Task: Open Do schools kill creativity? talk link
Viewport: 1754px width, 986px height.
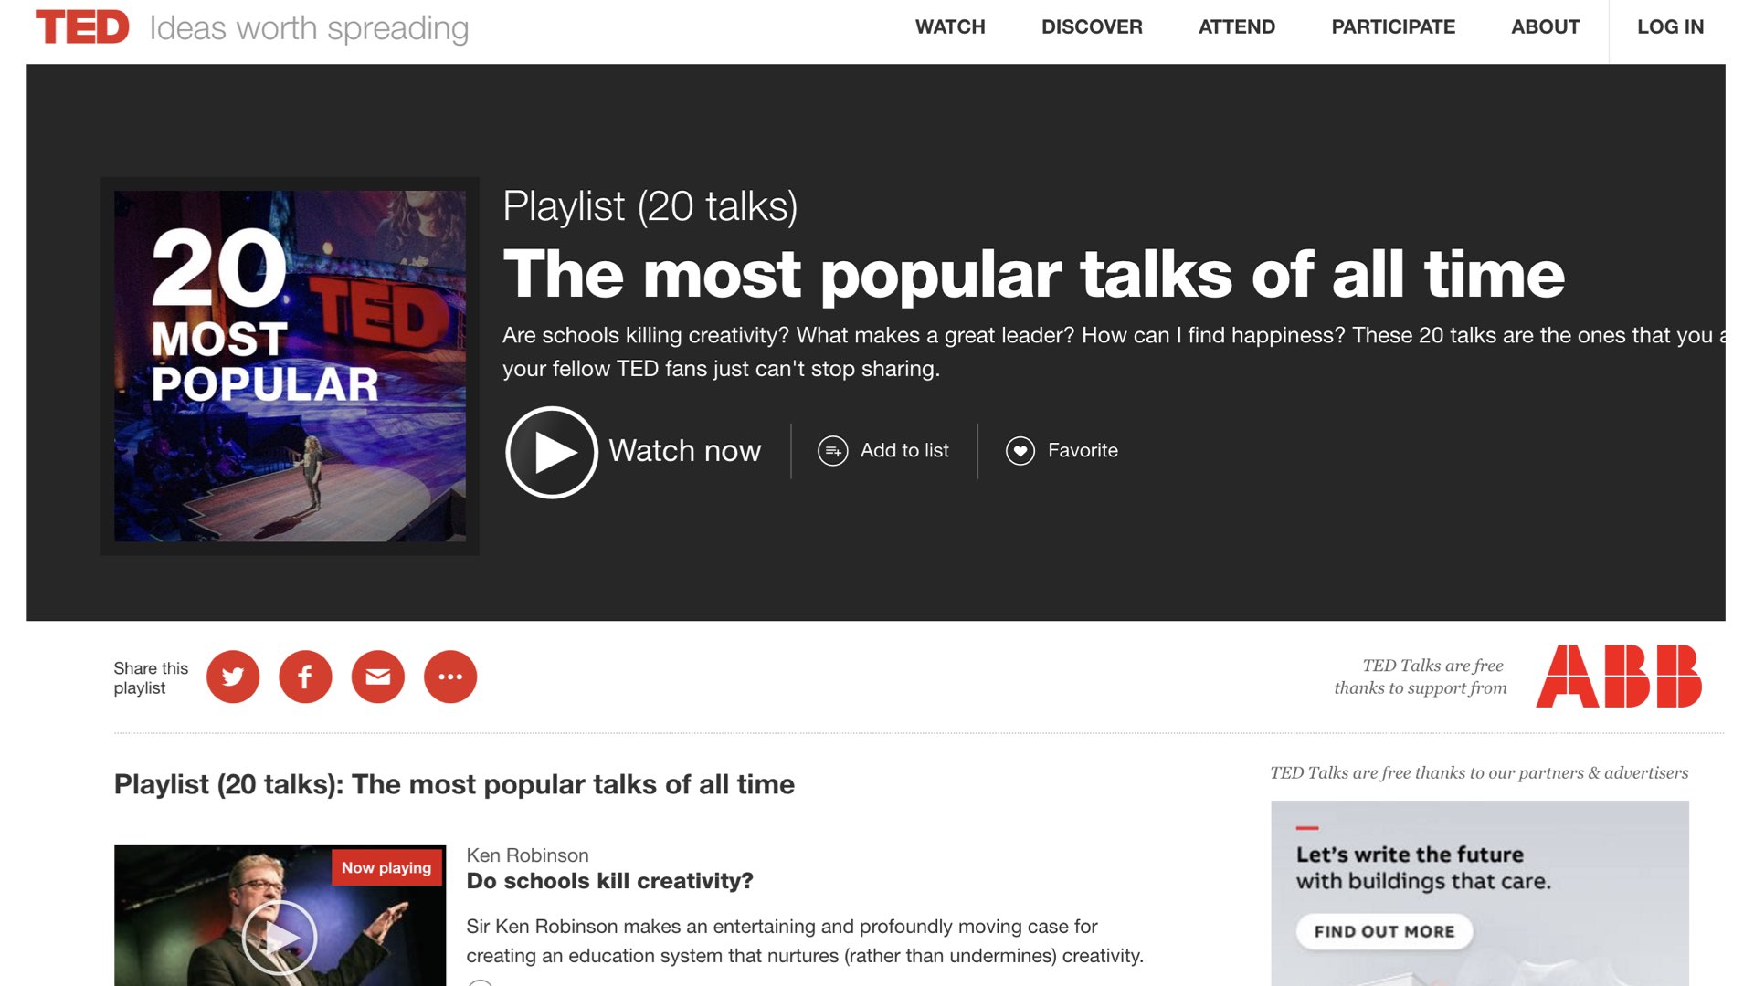Action: point(609,881)
